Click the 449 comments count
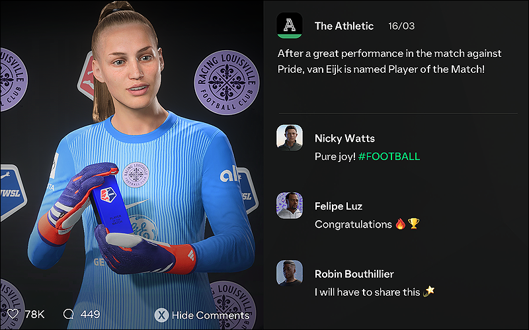 coord(90,315)
